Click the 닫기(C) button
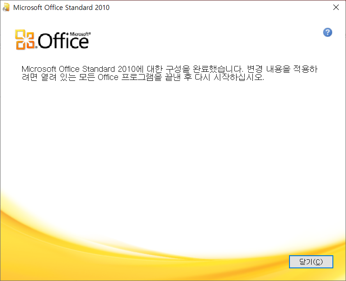 [x=311, y=262]
